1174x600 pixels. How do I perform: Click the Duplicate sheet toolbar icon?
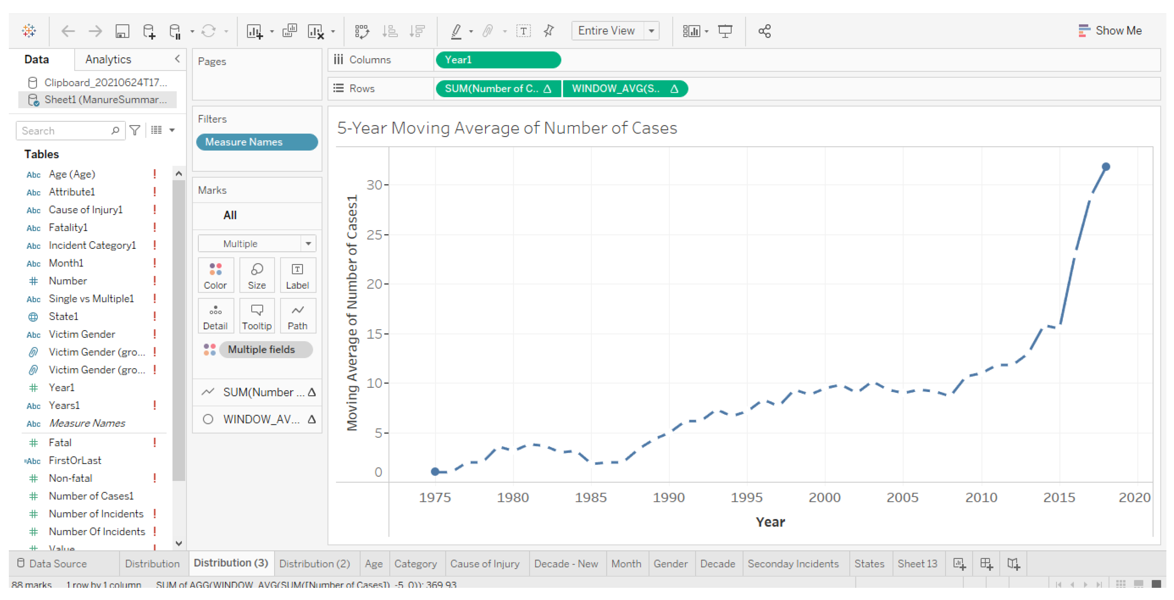pos(289,31)
